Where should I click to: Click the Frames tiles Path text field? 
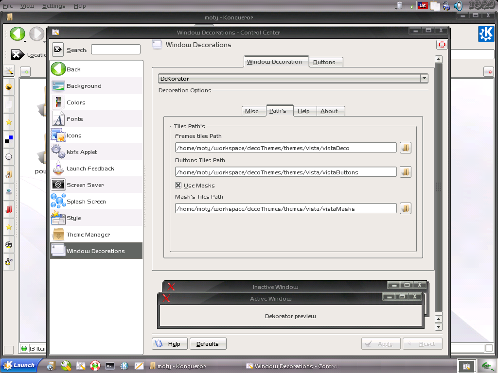[286, 148]
